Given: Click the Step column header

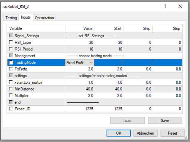Looking at the screenshot, I should coord(138,28).
